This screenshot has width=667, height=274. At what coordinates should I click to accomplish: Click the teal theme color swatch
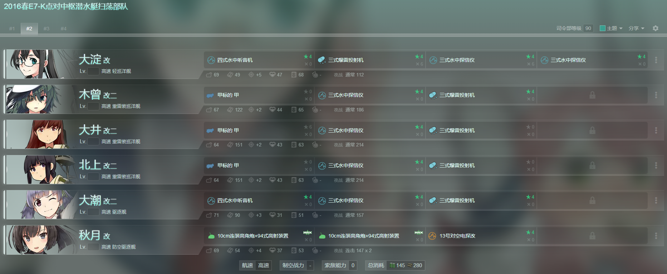pos(603,28)
